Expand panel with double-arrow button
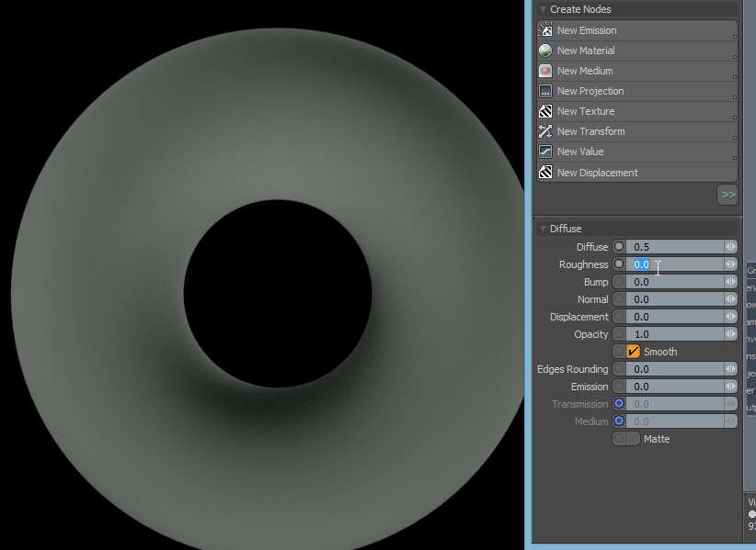 pos(727,195)
